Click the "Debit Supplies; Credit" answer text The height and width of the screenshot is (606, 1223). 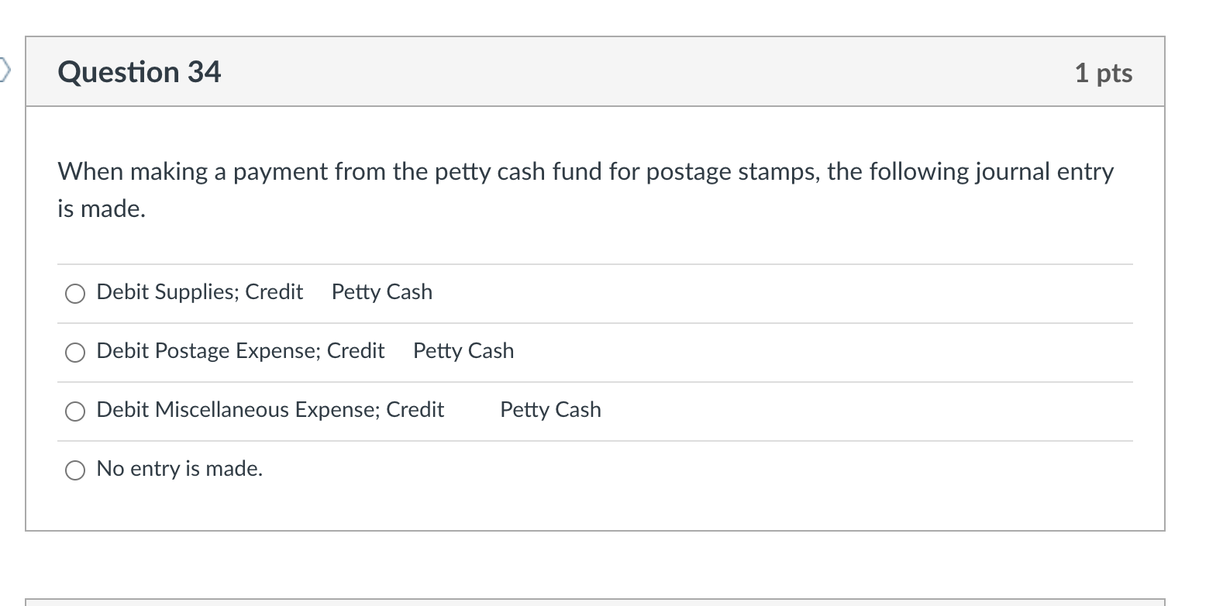[x=199, y=292]
